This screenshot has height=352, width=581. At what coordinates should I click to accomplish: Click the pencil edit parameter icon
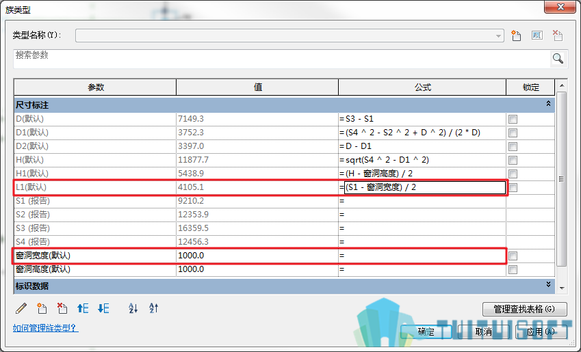(21, 308)
